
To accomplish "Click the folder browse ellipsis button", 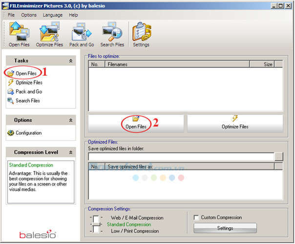I will click(x=279, y=157).
